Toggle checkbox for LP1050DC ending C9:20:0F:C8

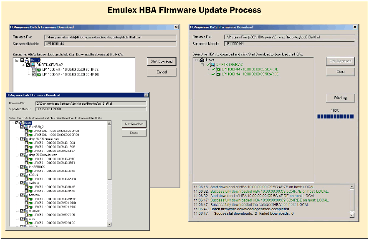[x=26, y=131]
